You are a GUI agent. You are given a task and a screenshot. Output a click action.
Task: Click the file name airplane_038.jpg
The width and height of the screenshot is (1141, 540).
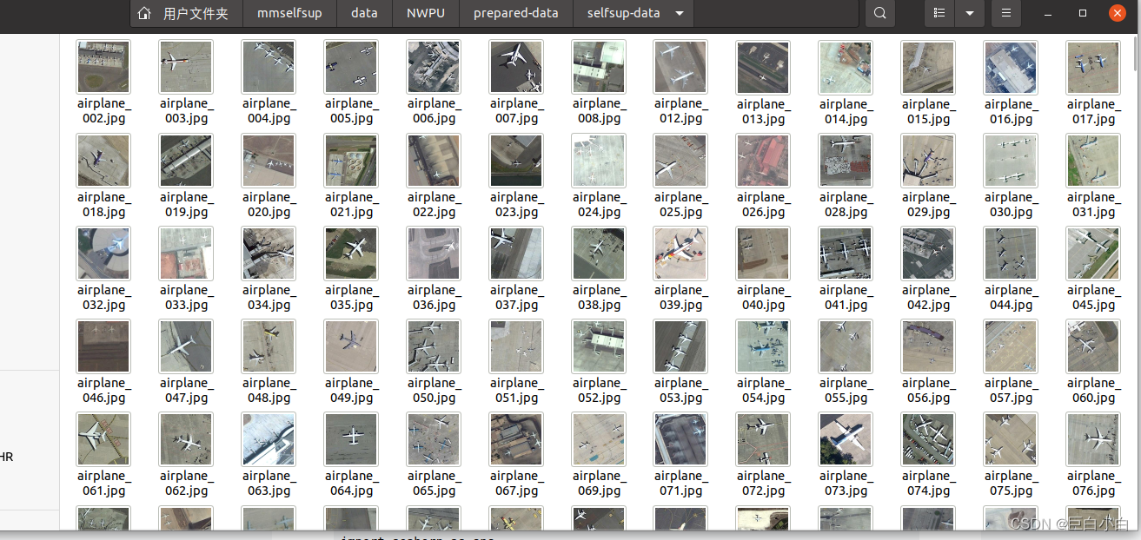click(599, 297)
